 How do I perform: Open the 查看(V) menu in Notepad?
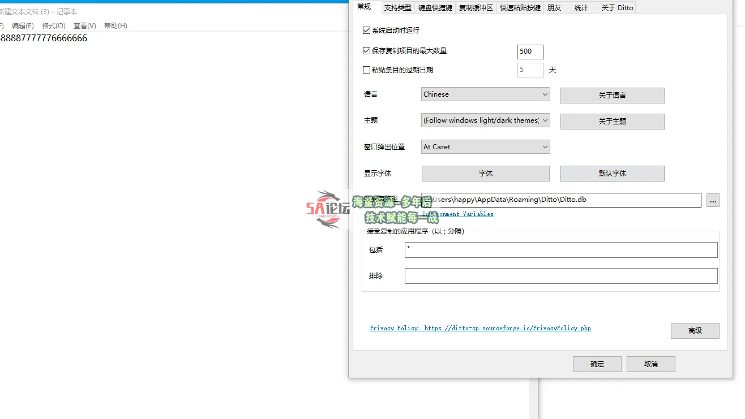tap(85, 26)
